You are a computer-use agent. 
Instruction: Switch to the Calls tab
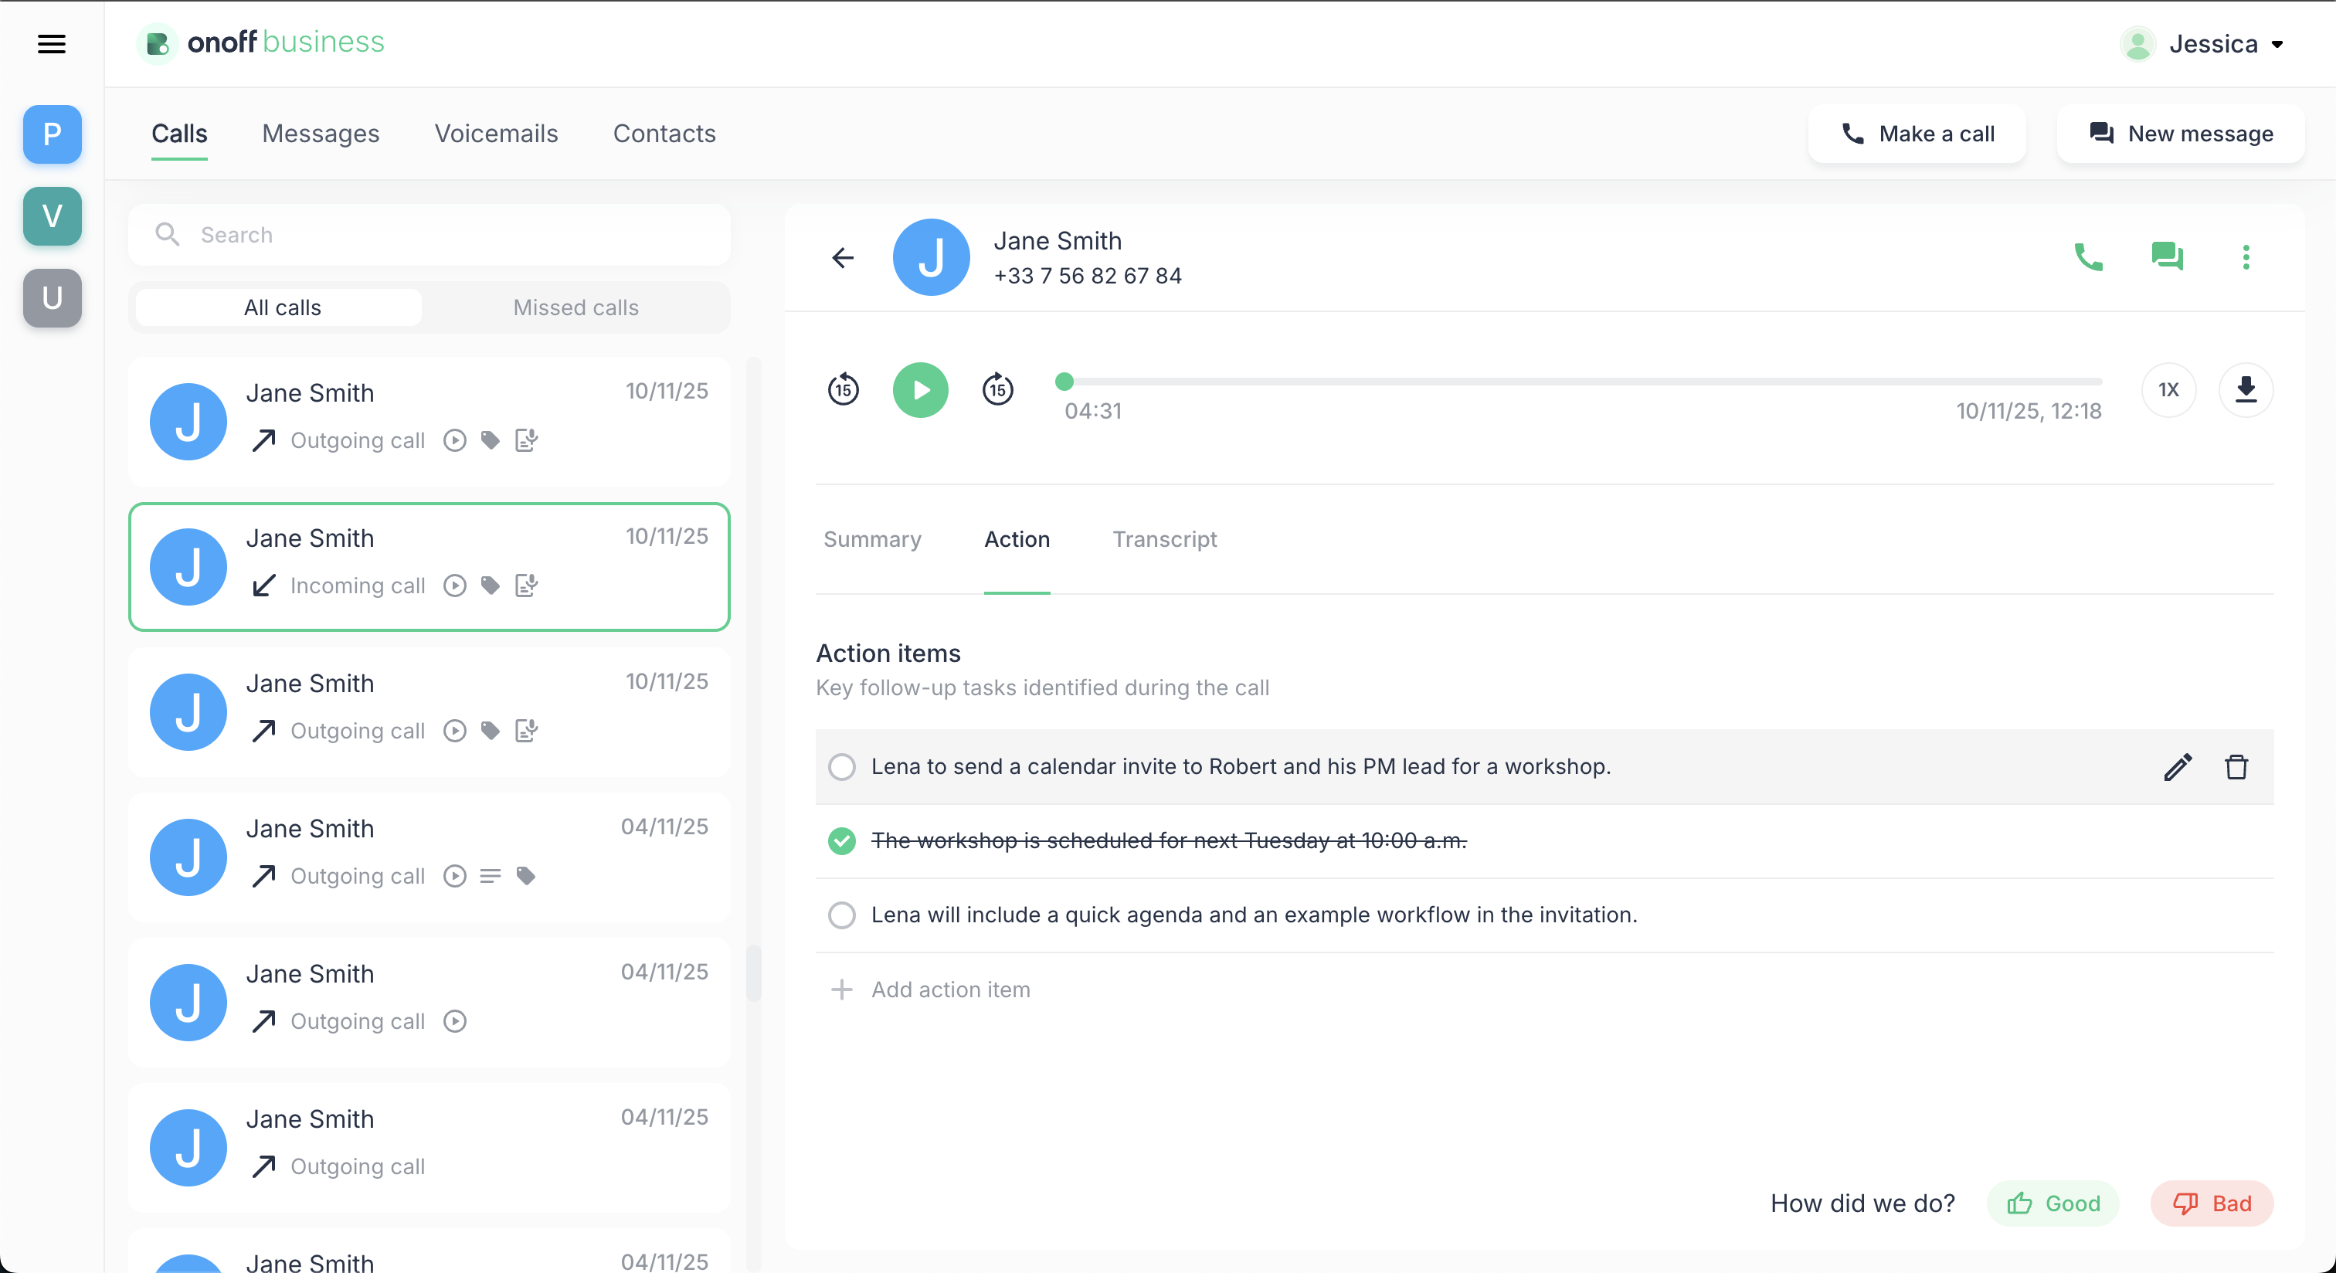tap(179, 134)
